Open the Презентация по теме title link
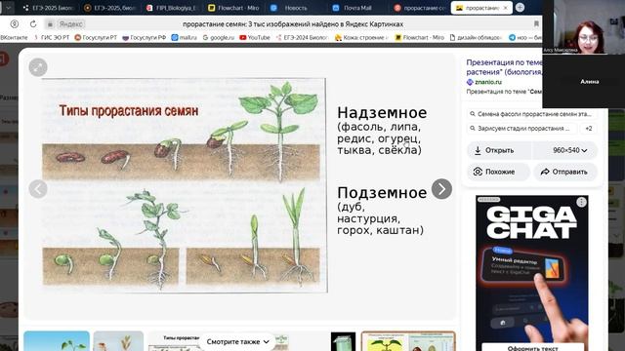 point(504,67)
